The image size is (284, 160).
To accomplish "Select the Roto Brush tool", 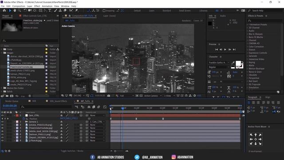I will [x=71, y=11].
